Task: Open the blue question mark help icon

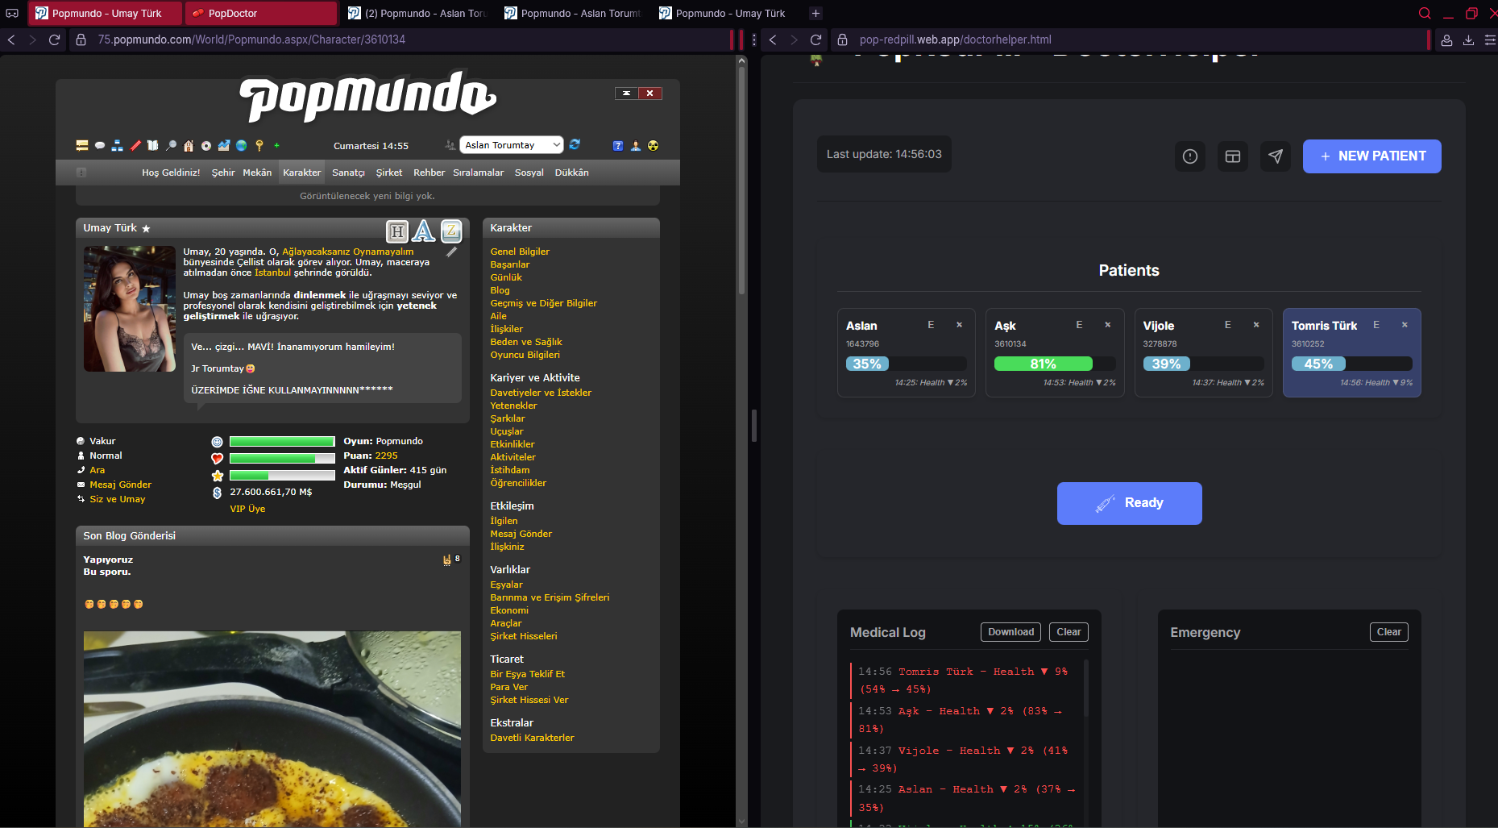Action: click(618, 146)
